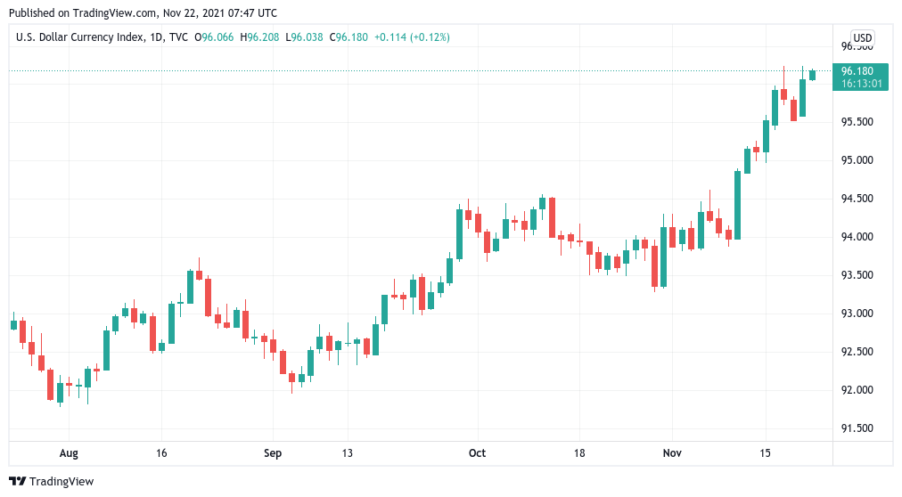Click the 94.000 price axis label

point(857,237)
